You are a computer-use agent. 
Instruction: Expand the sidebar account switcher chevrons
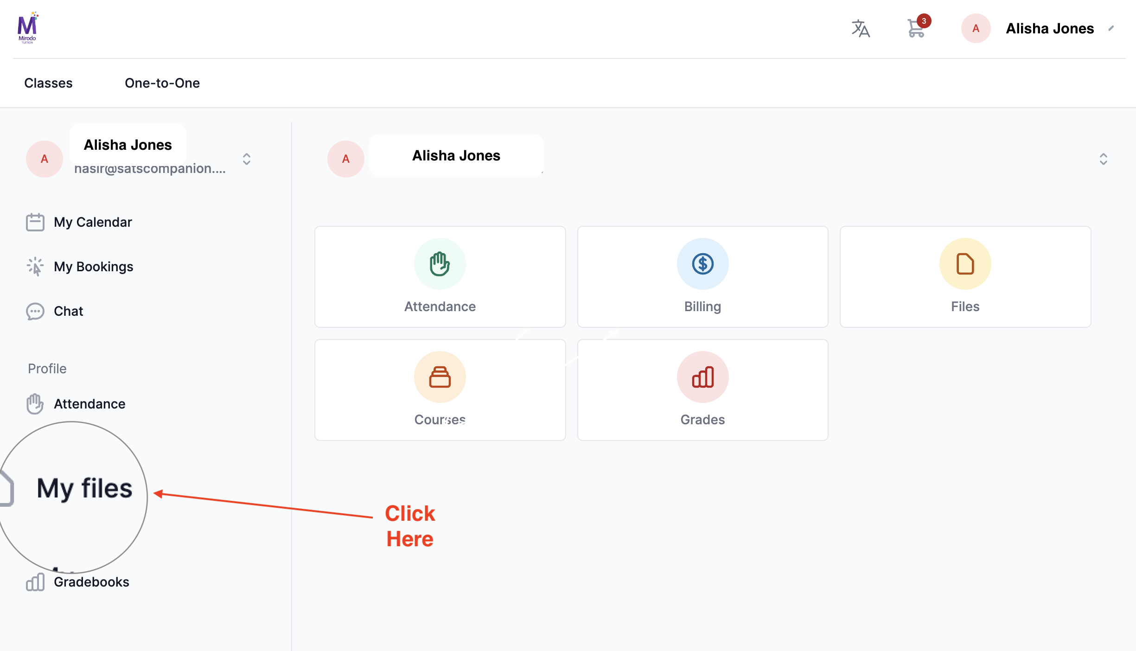pos(247,159)
